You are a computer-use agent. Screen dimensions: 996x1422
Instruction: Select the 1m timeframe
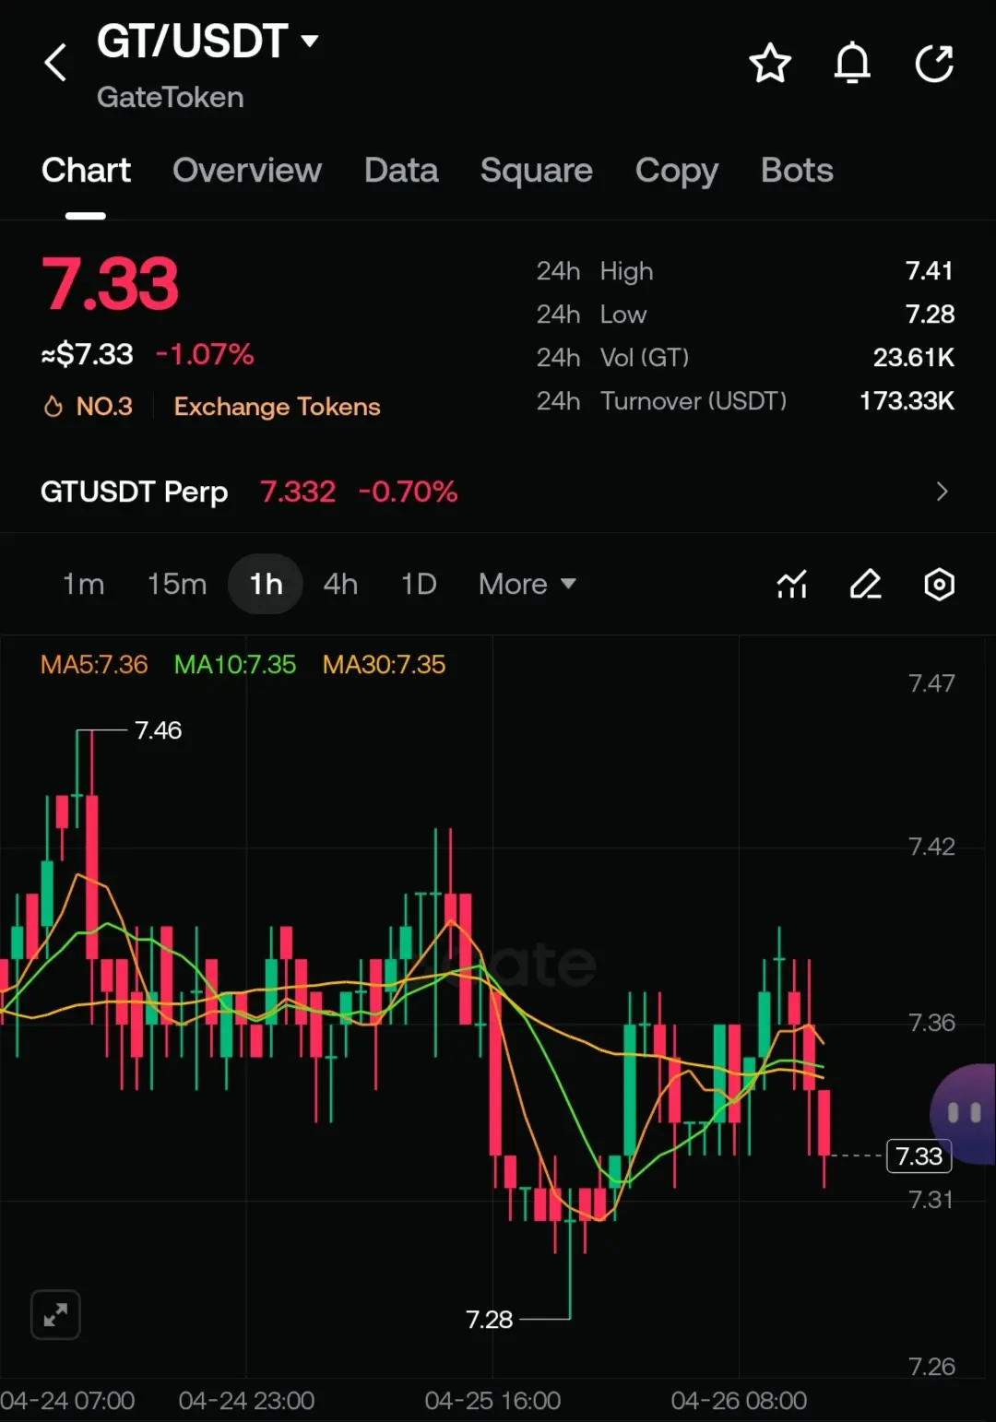tap(83, 584)
